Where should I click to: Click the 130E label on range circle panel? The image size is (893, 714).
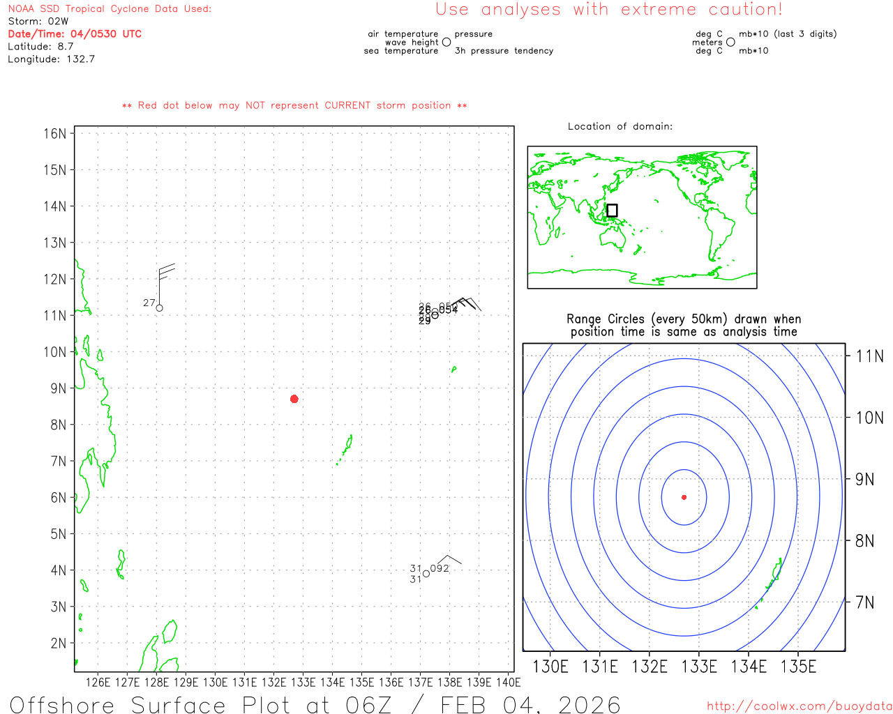click(x=550, y=667)
